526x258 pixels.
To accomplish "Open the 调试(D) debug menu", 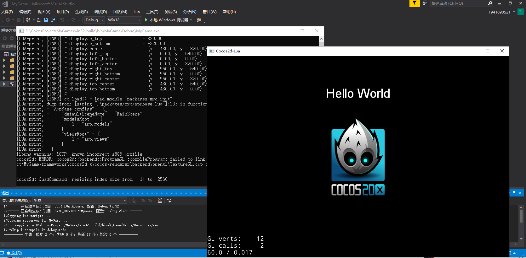I will pyautogui.click(x=100, y=12).
